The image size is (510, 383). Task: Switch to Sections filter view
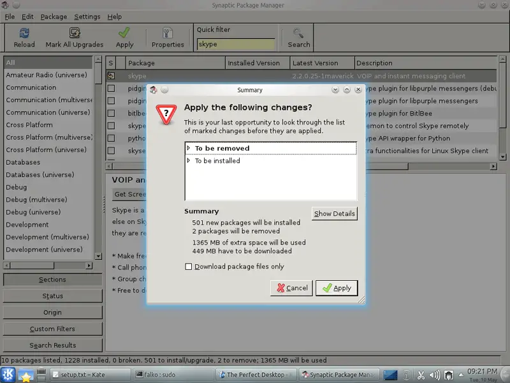point(52,280)
